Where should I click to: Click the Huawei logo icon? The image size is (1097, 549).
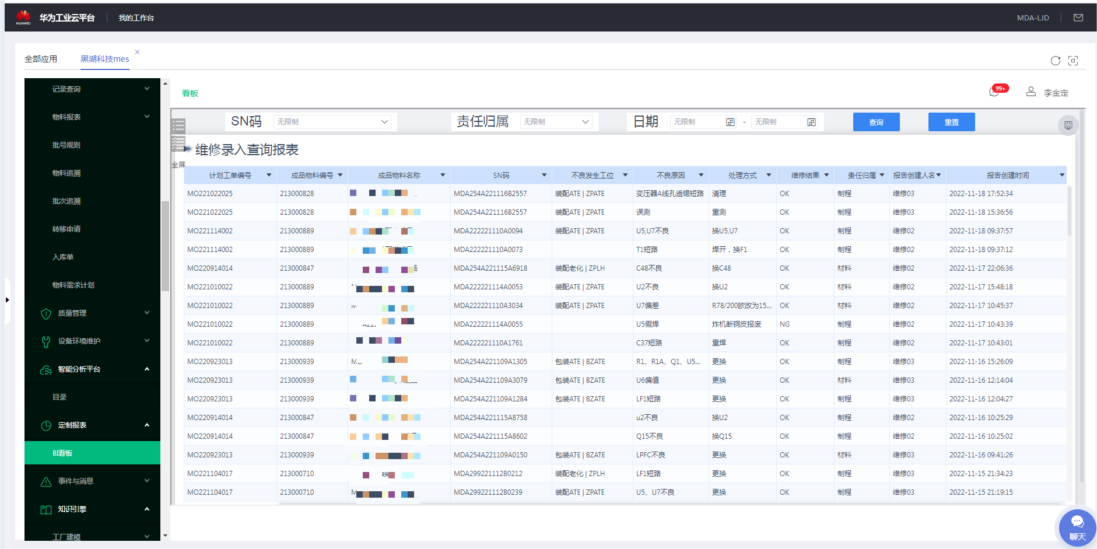pyautogui.click(x=23, y=17)
